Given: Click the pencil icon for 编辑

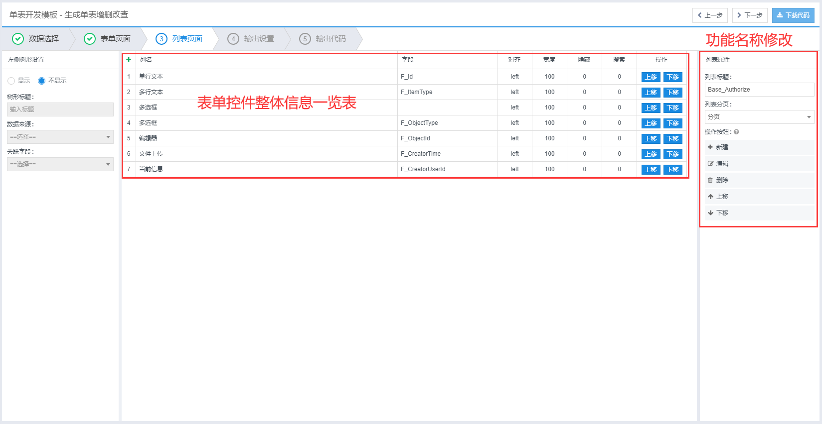Looking at the screenshot, I should coord(710,164).
